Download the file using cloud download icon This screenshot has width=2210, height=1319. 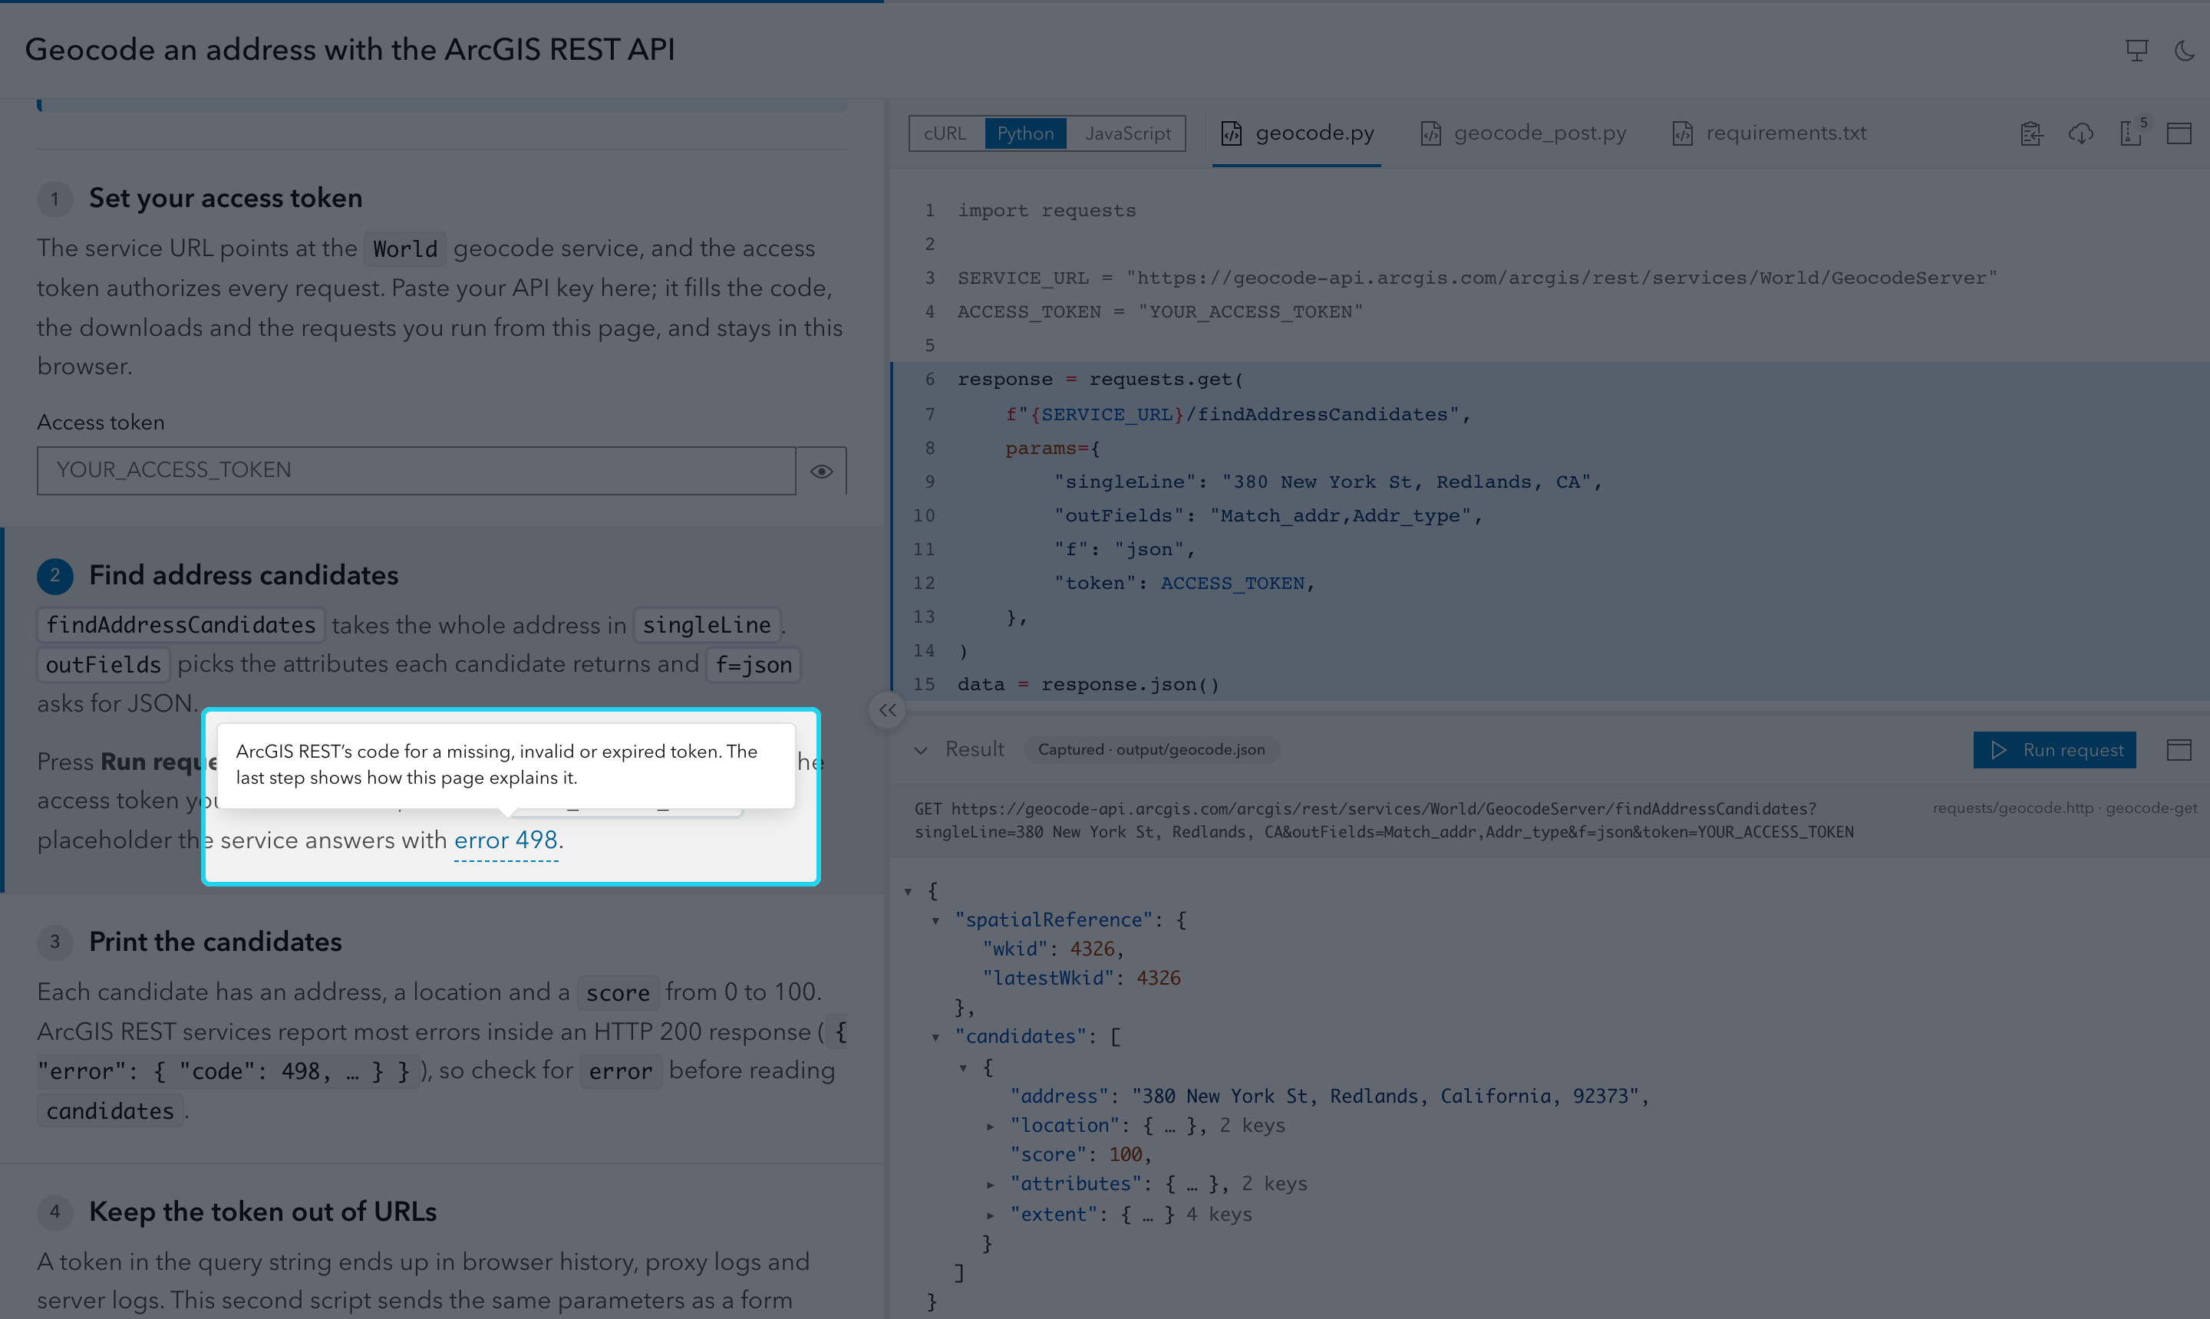click(x=2081, y=133)
